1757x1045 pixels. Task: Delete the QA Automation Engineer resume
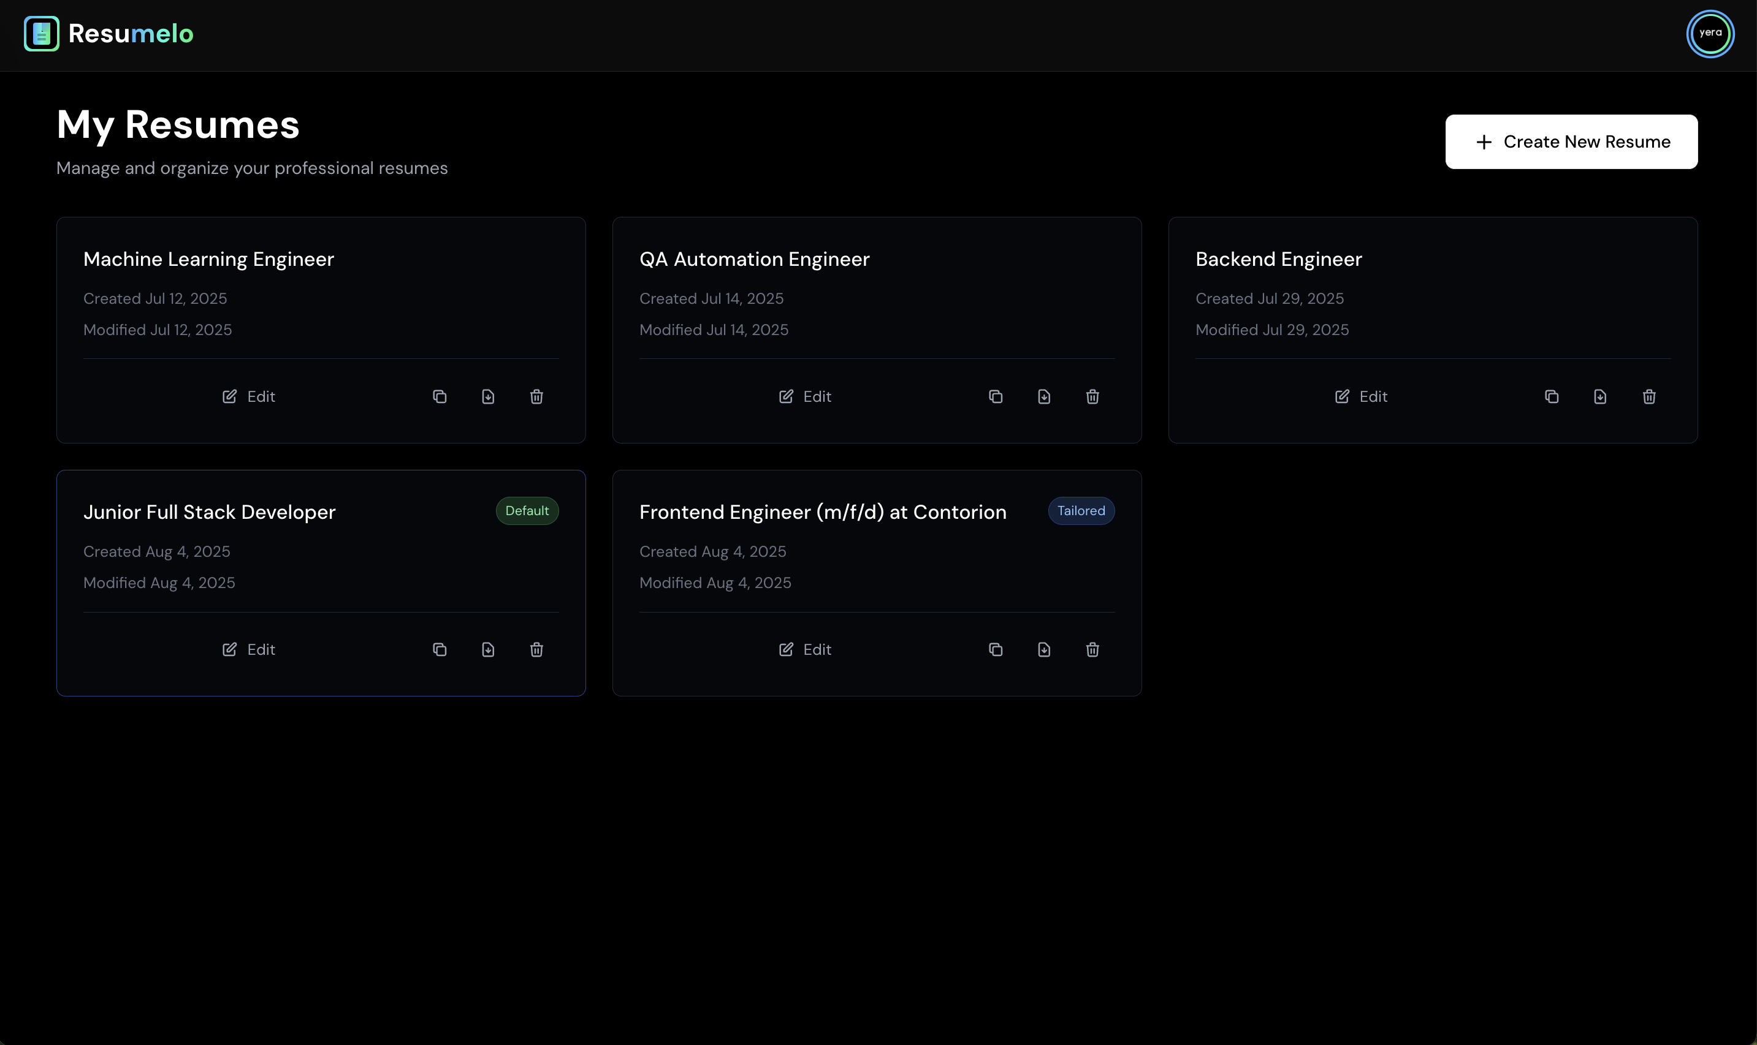[x=1092, y=396]
